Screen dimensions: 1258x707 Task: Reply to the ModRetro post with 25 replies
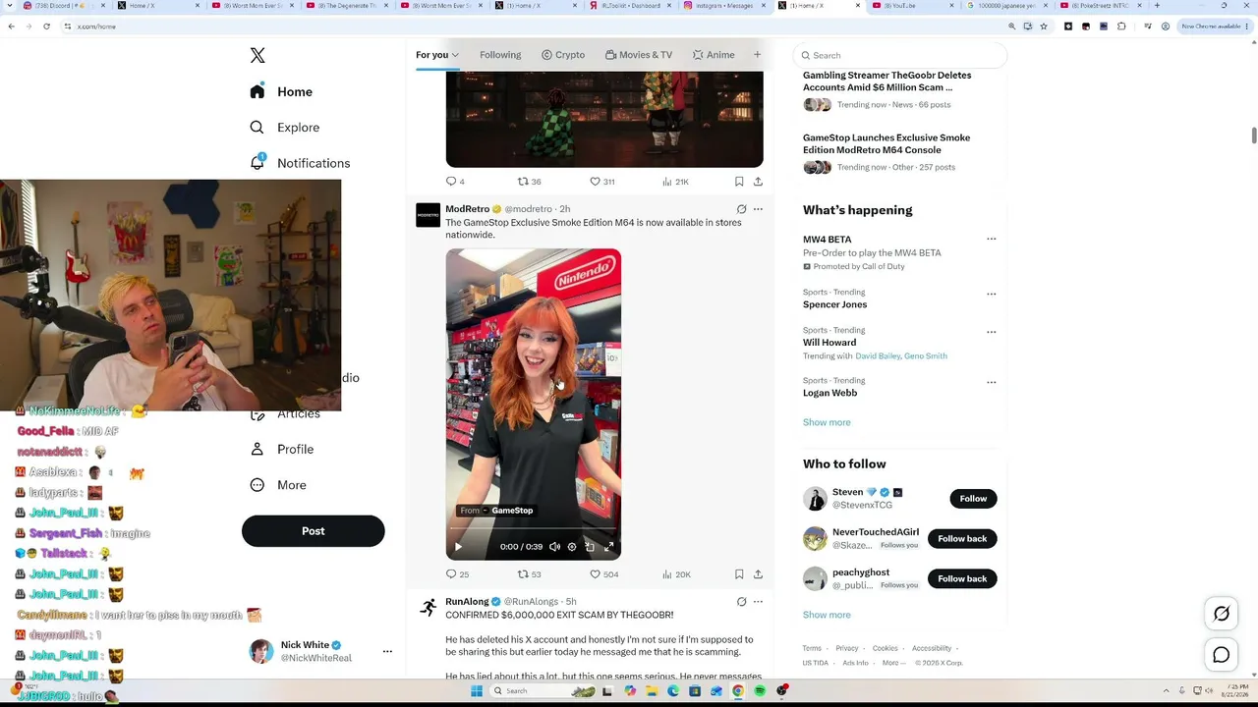457,574
